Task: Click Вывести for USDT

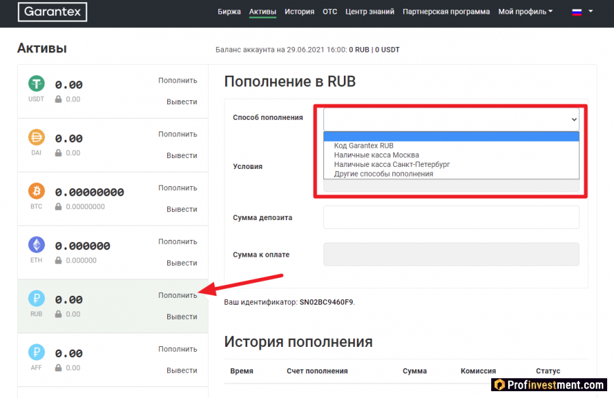Action: tap(181, 102)
